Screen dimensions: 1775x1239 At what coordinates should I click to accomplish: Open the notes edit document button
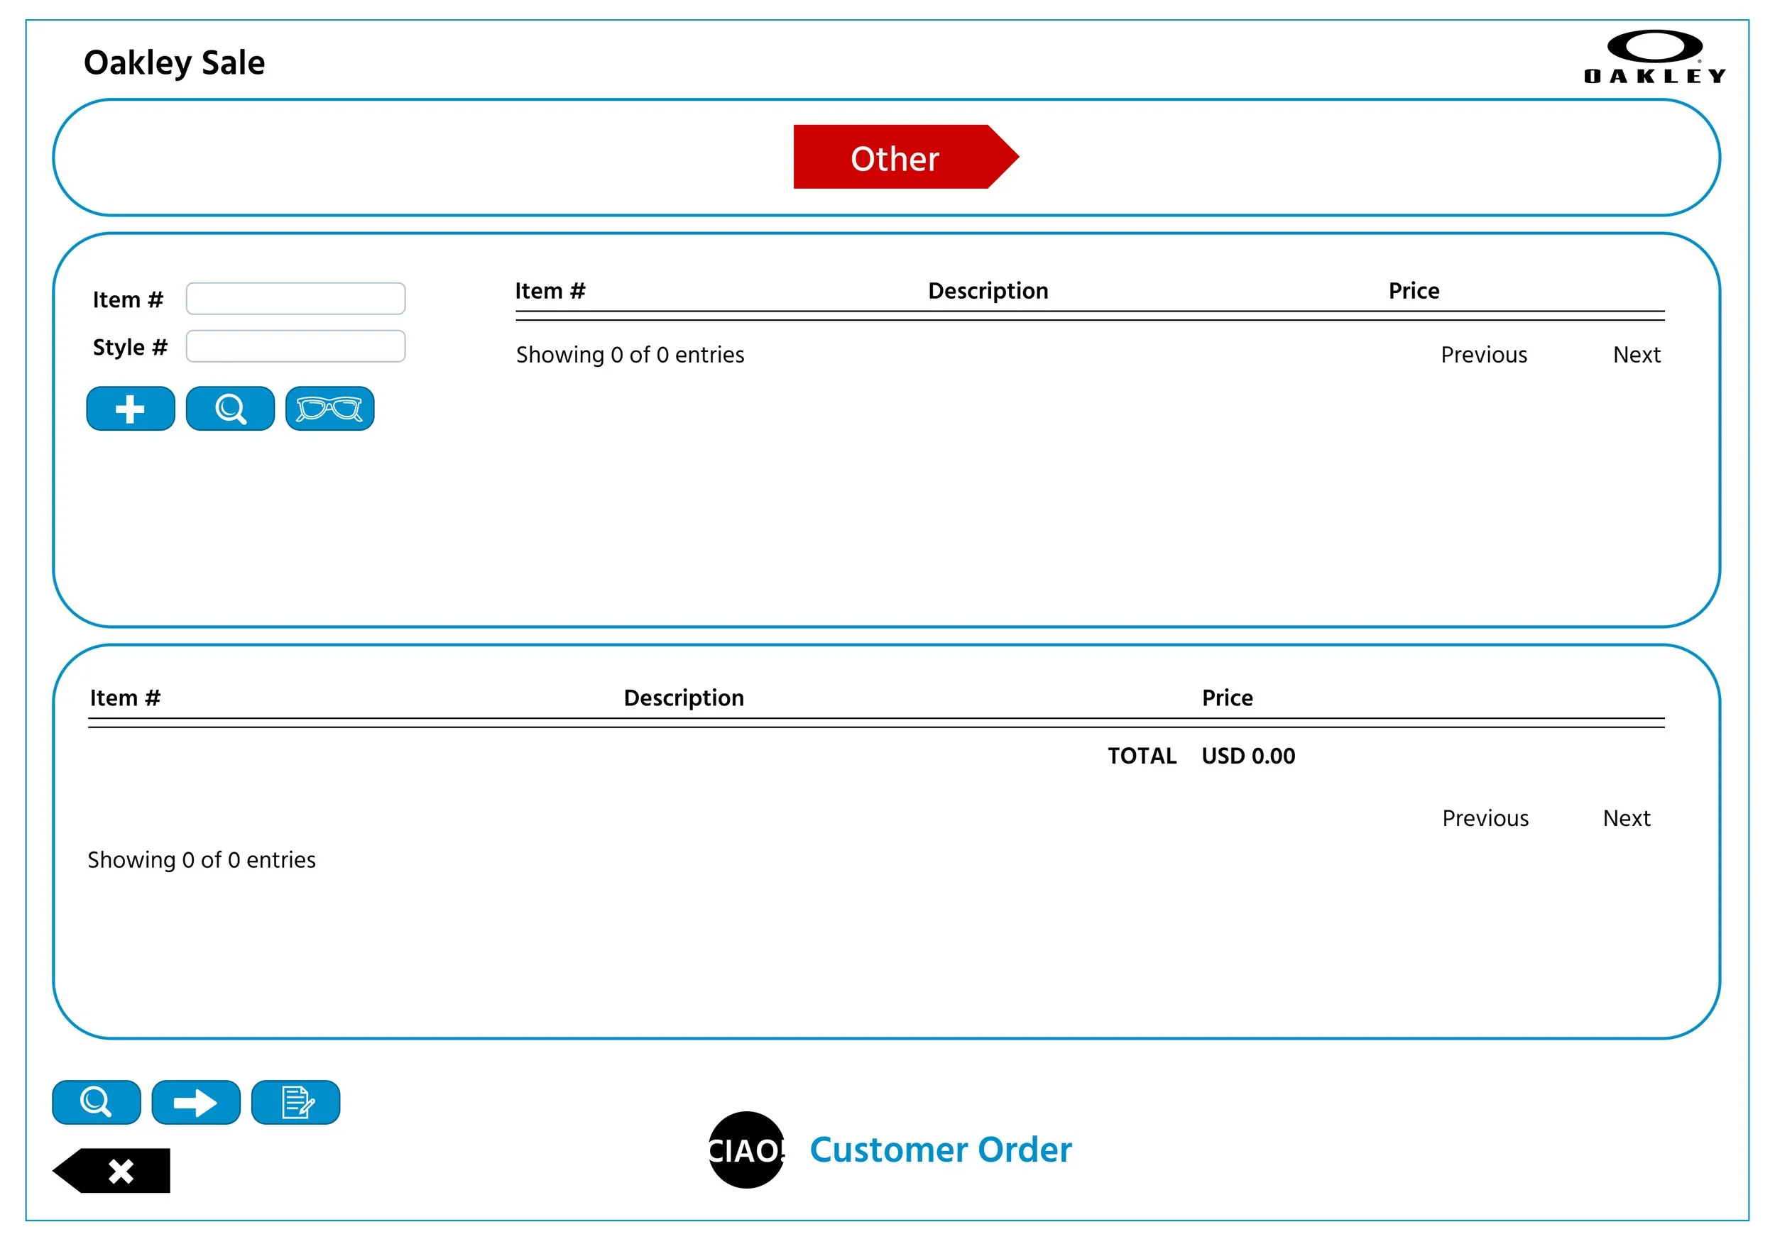tap(295, 1102)
